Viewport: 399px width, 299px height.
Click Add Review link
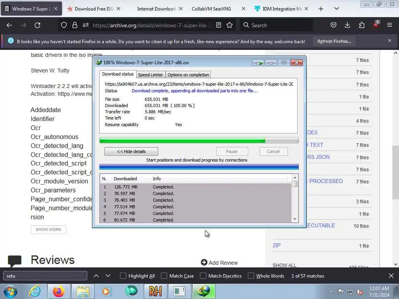219,263
